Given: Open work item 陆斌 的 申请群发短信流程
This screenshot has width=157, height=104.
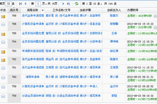Looking at the screenshot, I should (62, 51).
